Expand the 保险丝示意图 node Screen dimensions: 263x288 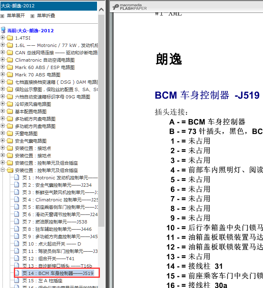[x=2, y=89]
